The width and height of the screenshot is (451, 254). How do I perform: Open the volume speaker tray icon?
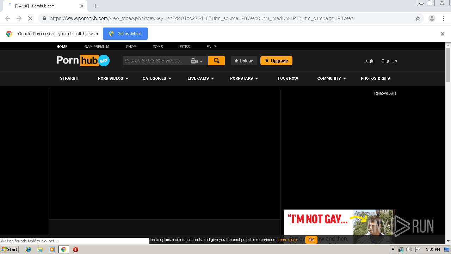409,249
